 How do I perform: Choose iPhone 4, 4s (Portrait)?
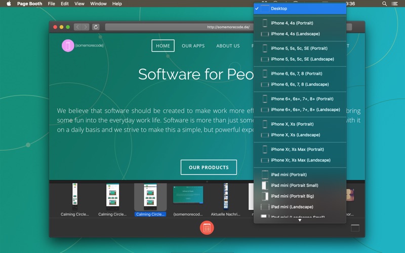(x=300, y=23)
